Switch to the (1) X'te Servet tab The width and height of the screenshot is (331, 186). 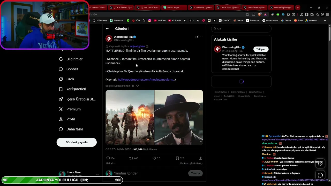pyautogui.click(x=121, y=7)
